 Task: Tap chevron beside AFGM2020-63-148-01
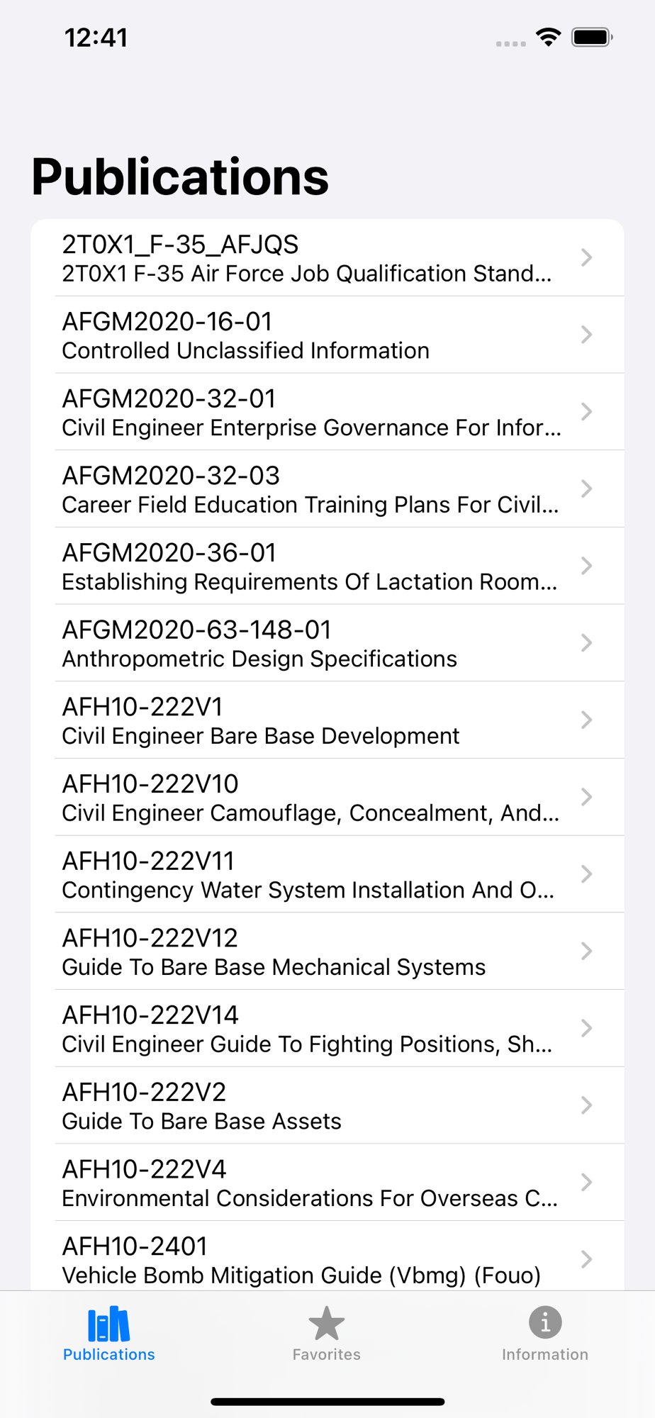point(586,643)
